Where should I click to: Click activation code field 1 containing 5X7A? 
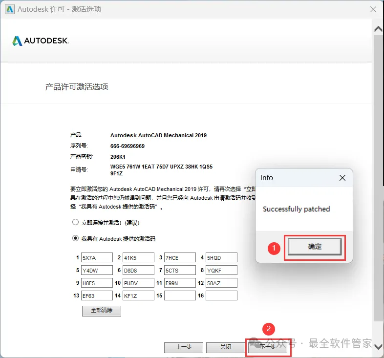click(97, 257)
